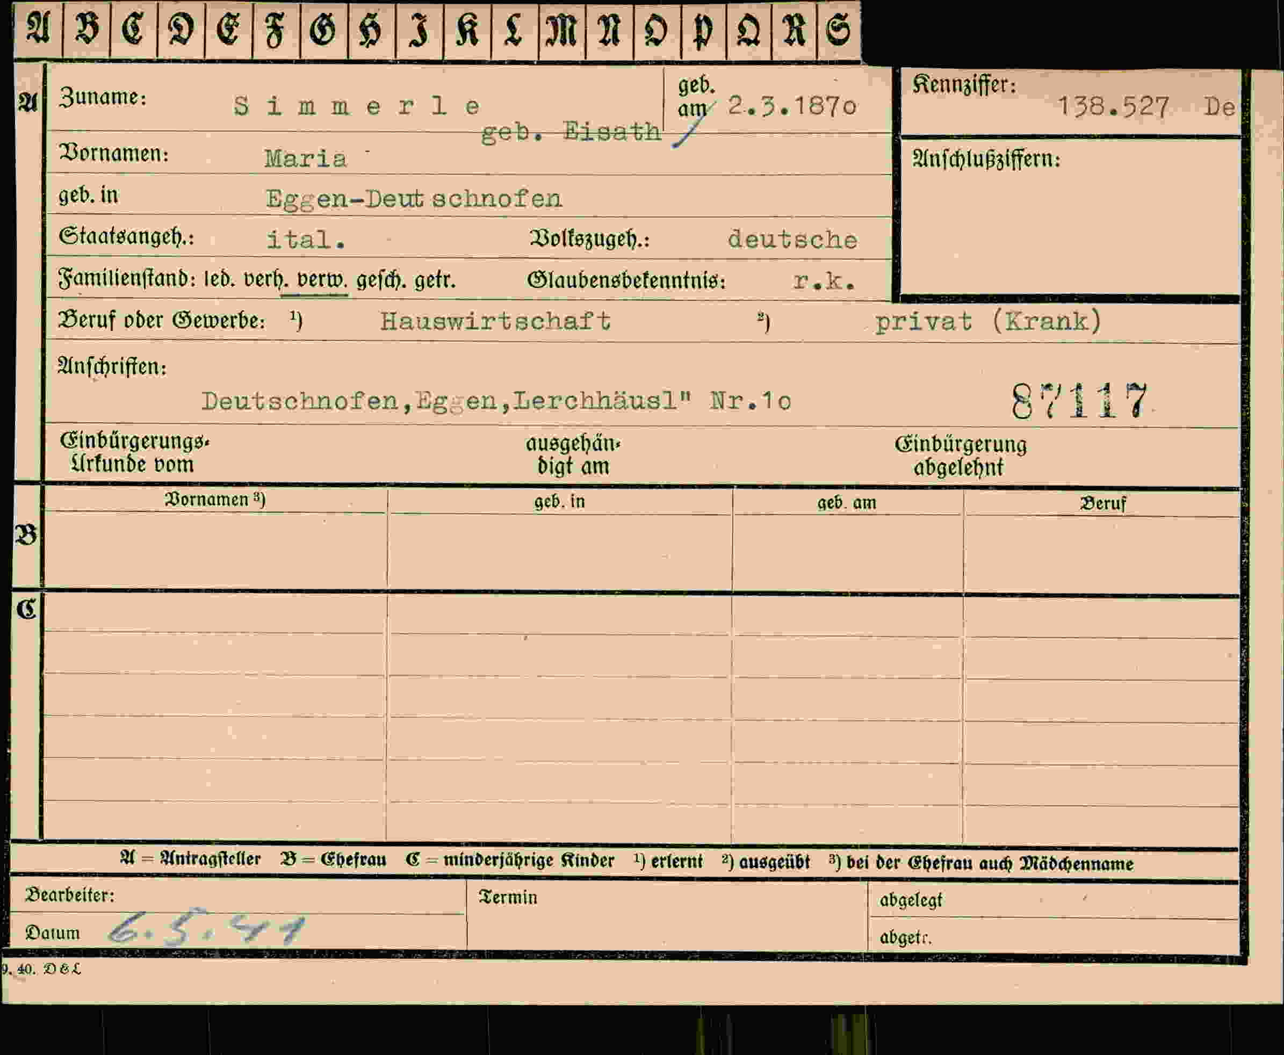Click the typed surname 'Simmerle'
The width and height of the screenshot is (1284, 1055).
357,106
